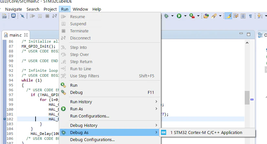Choose Run with the green play-and-hand icon

tap(110, 85)
